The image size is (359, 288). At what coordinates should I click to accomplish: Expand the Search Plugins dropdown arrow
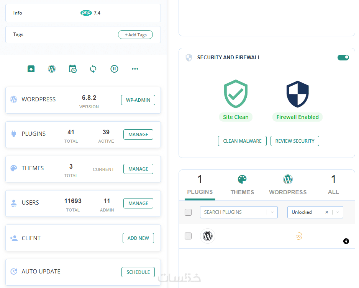272,212
